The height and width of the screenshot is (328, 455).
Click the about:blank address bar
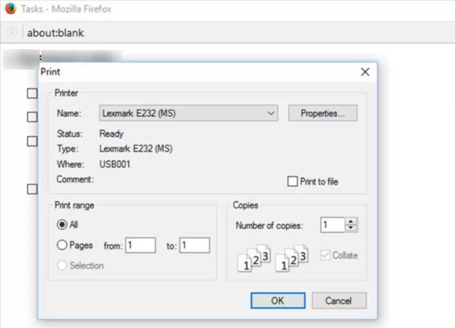pyautogui.click(x=55, y=33)
